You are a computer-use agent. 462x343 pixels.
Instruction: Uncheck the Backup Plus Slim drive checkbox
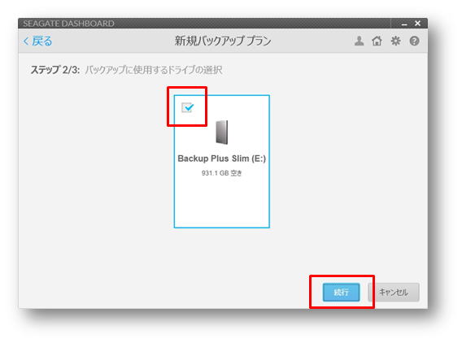pyautogui.click(x=187, y=107)
